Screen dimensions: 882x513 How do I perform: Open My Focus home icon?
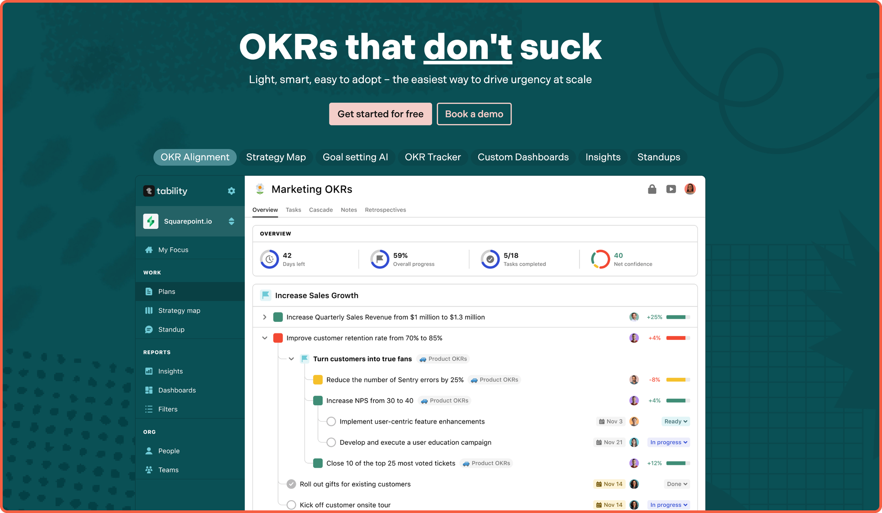pyautogui.click(x=149, y=250)
